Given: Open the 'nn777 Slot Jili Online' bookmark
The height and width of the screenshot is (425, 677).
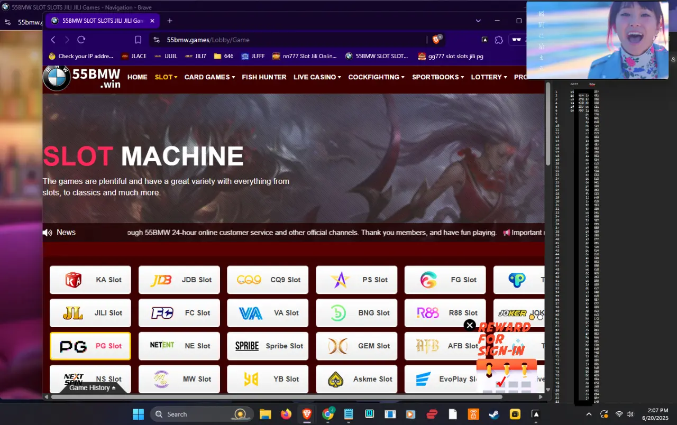Looking at the screenshot, I should point(305,56).
